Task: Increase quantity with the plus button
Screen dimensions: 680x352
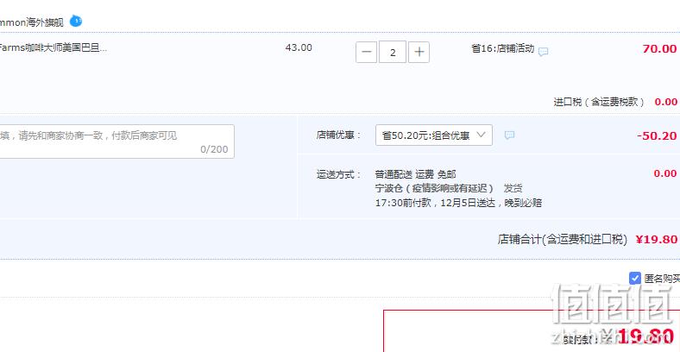Action: [419, 52]
